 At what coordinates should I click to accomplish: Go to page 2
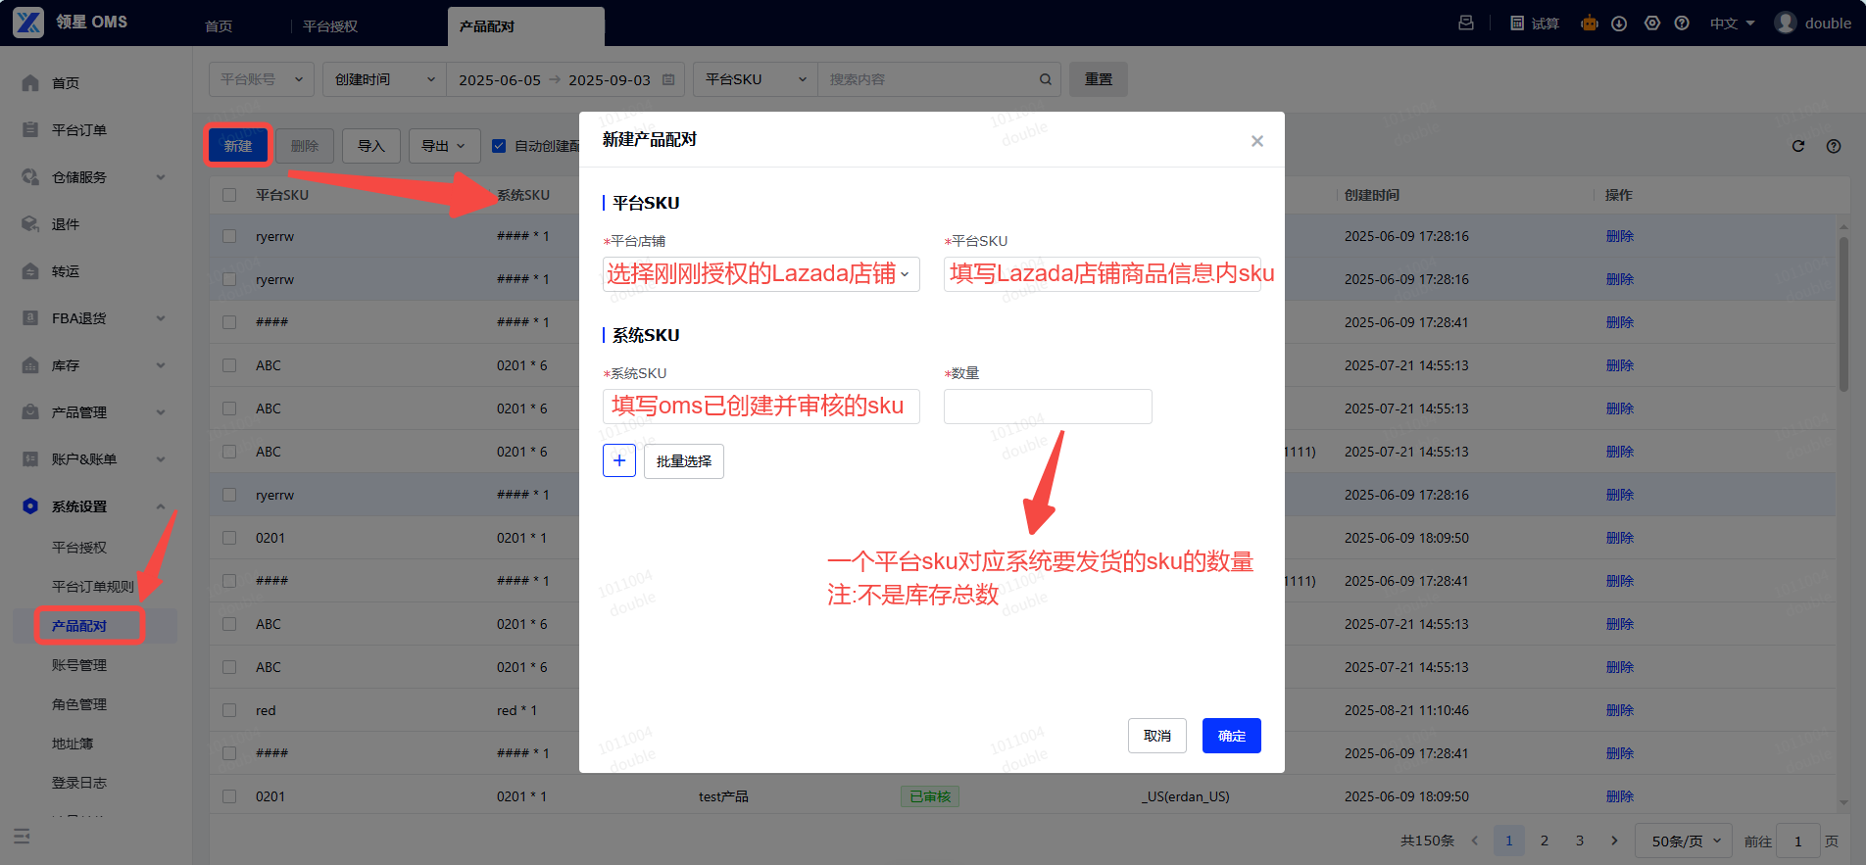pyautogui.click(x=1545, y=841)
